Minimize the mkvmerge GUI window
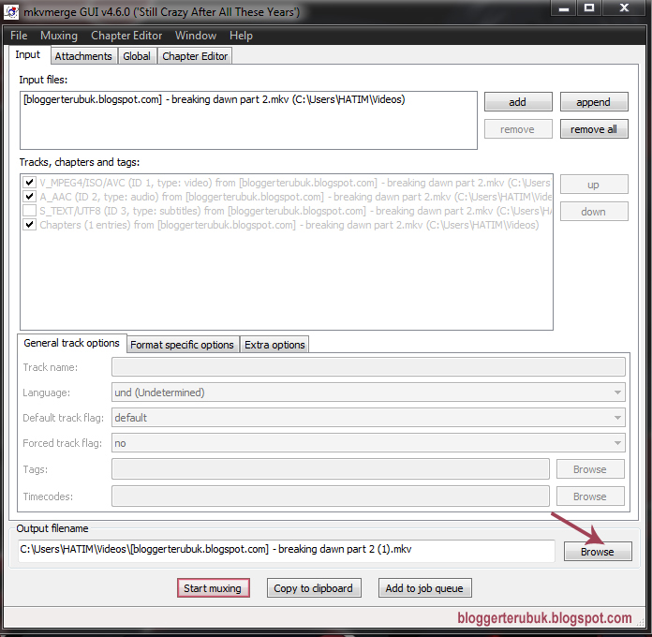The height and width of the screenshot is (637, 652). point(563,8)
